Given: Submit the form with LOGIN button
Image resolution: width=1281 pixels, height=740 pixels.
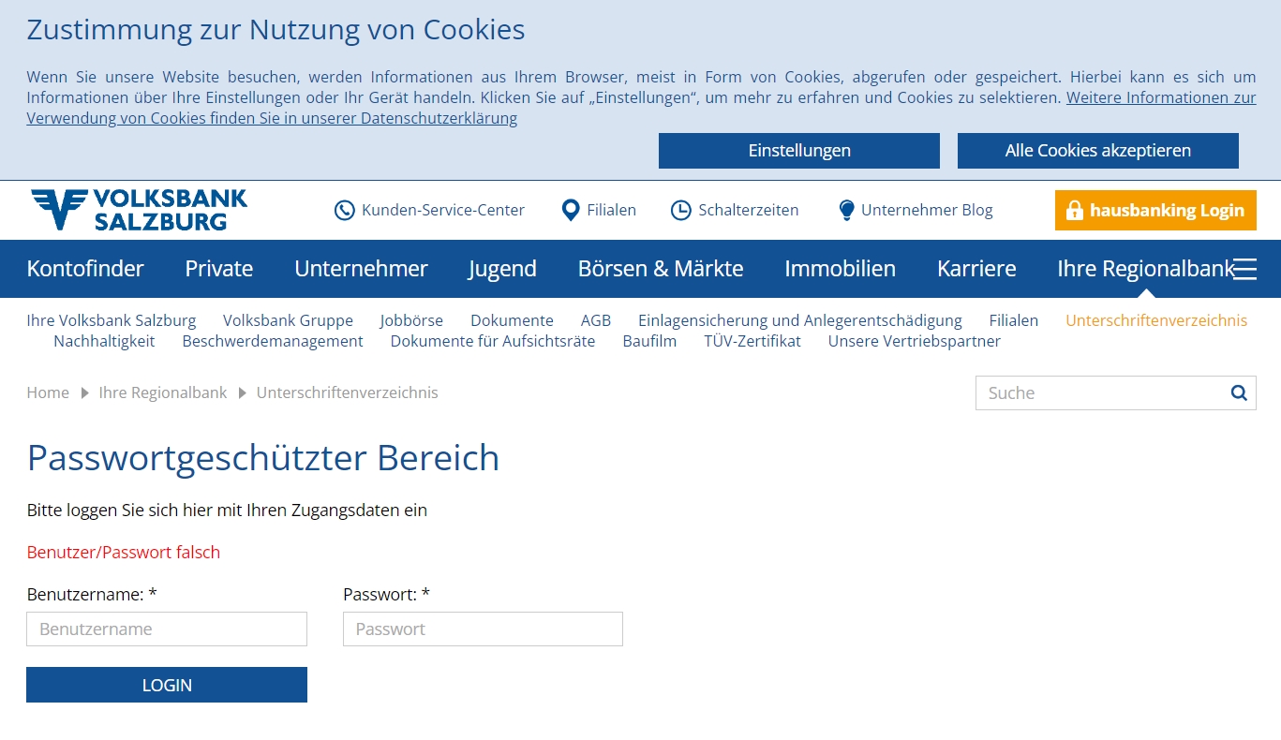Looking at the screenshot, I should point(167,685).
